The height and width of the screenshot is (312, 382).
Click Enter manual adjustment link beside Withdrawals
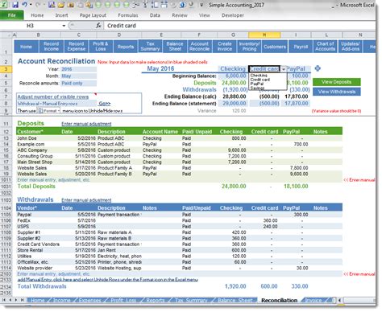pos(86,200)
